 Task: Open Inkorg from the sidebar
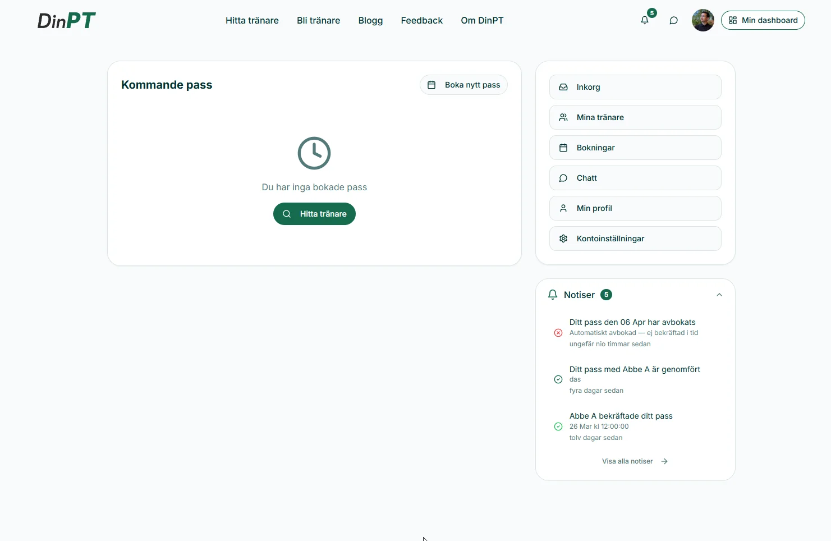635,87
